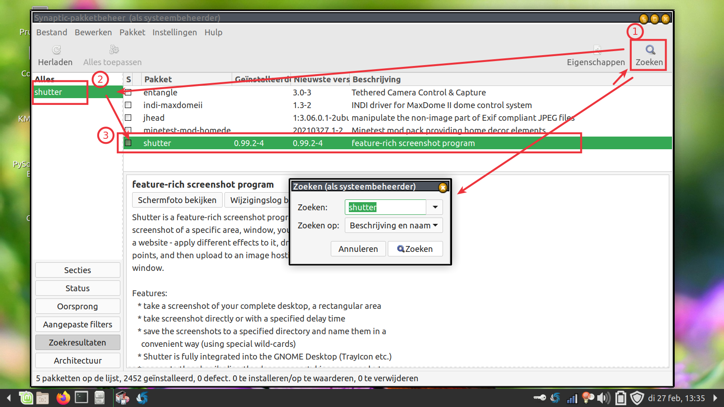Click the Herladen reload toolbar icon
This screenshot has height=407, width=724.
tap(56, 50)
